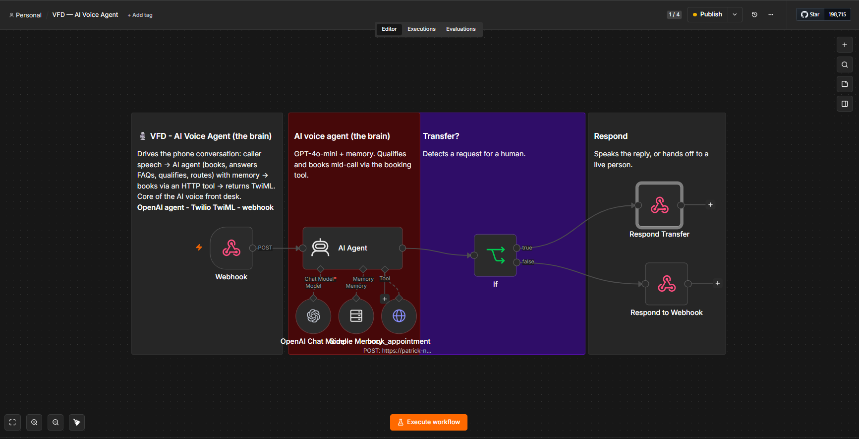Screen dimensions: 859x439
Task: Add another tool to AI Agent
Action: (x=385, y=299)
